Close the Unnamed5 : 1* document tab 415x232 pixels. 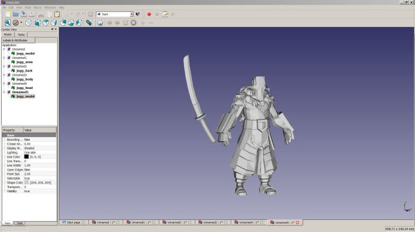tap(298, 222)
